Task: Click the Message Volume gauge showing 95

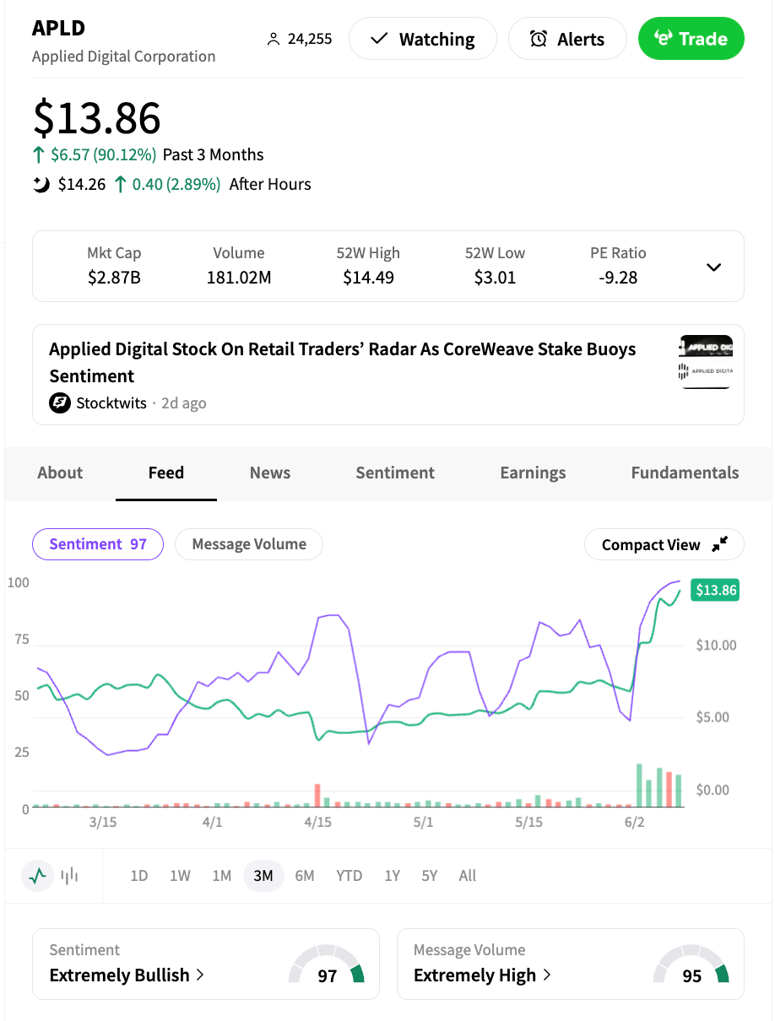Action: click(691, 967)
